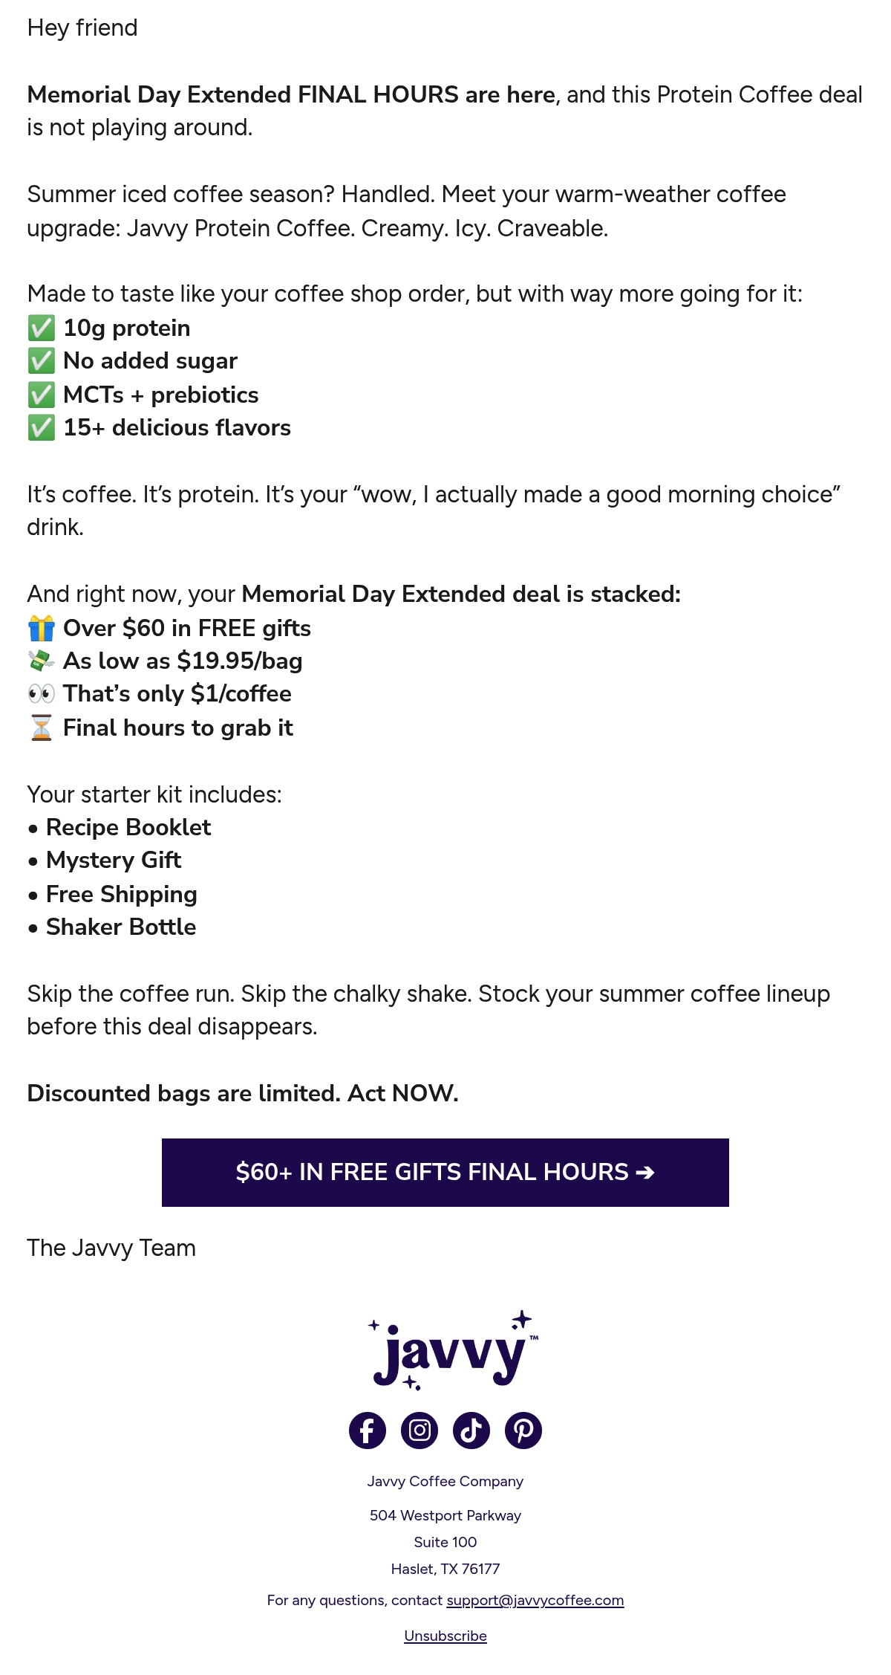Click the Memorial Day Extended FINAL HOURS heading
891x1675 pixels.
pos(291,94)
